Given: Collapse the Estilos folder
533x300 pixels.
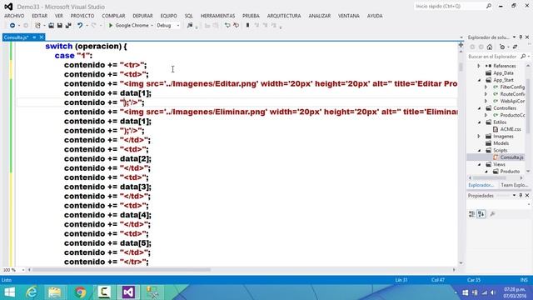Looking at the screenshot, I should tap(480, 122).
